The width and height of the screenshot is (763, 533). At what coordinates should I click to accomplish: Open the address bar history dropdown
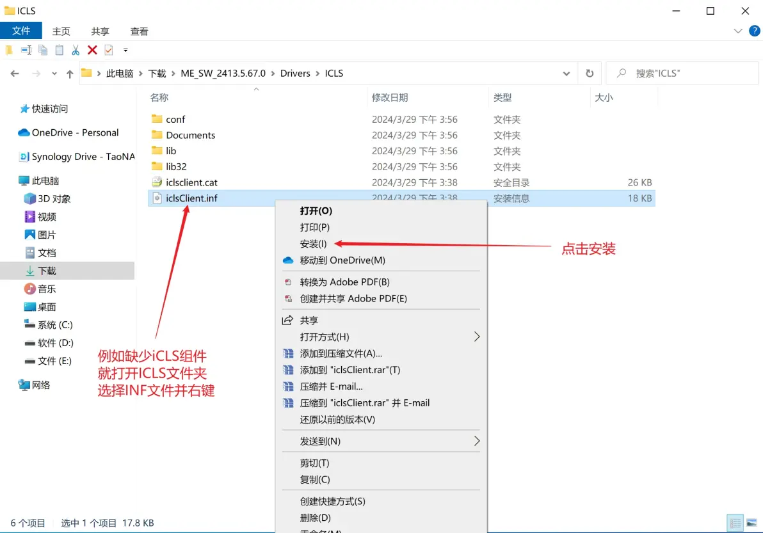click(566, 74)
